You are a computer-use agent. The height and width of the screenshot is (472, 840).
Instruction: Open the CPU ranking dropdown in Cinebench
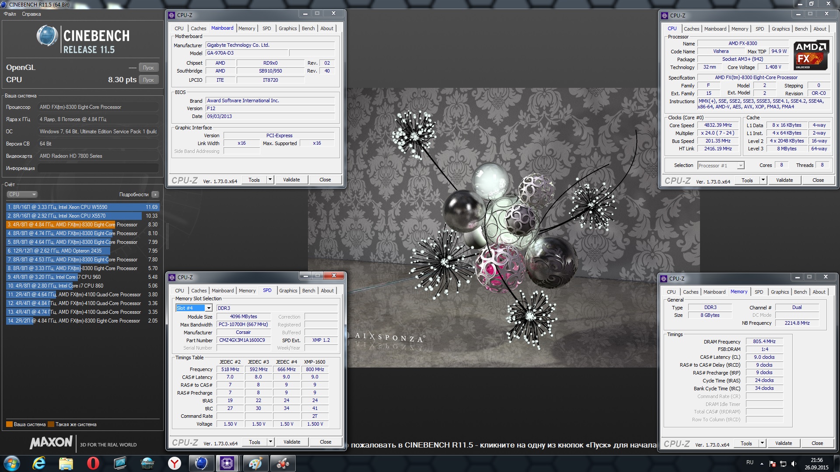pyautogui.click(x=22, y=194)
